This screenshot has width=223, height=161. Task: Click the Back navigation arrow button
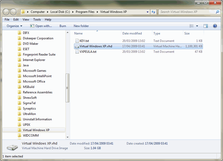click(6, 12)
